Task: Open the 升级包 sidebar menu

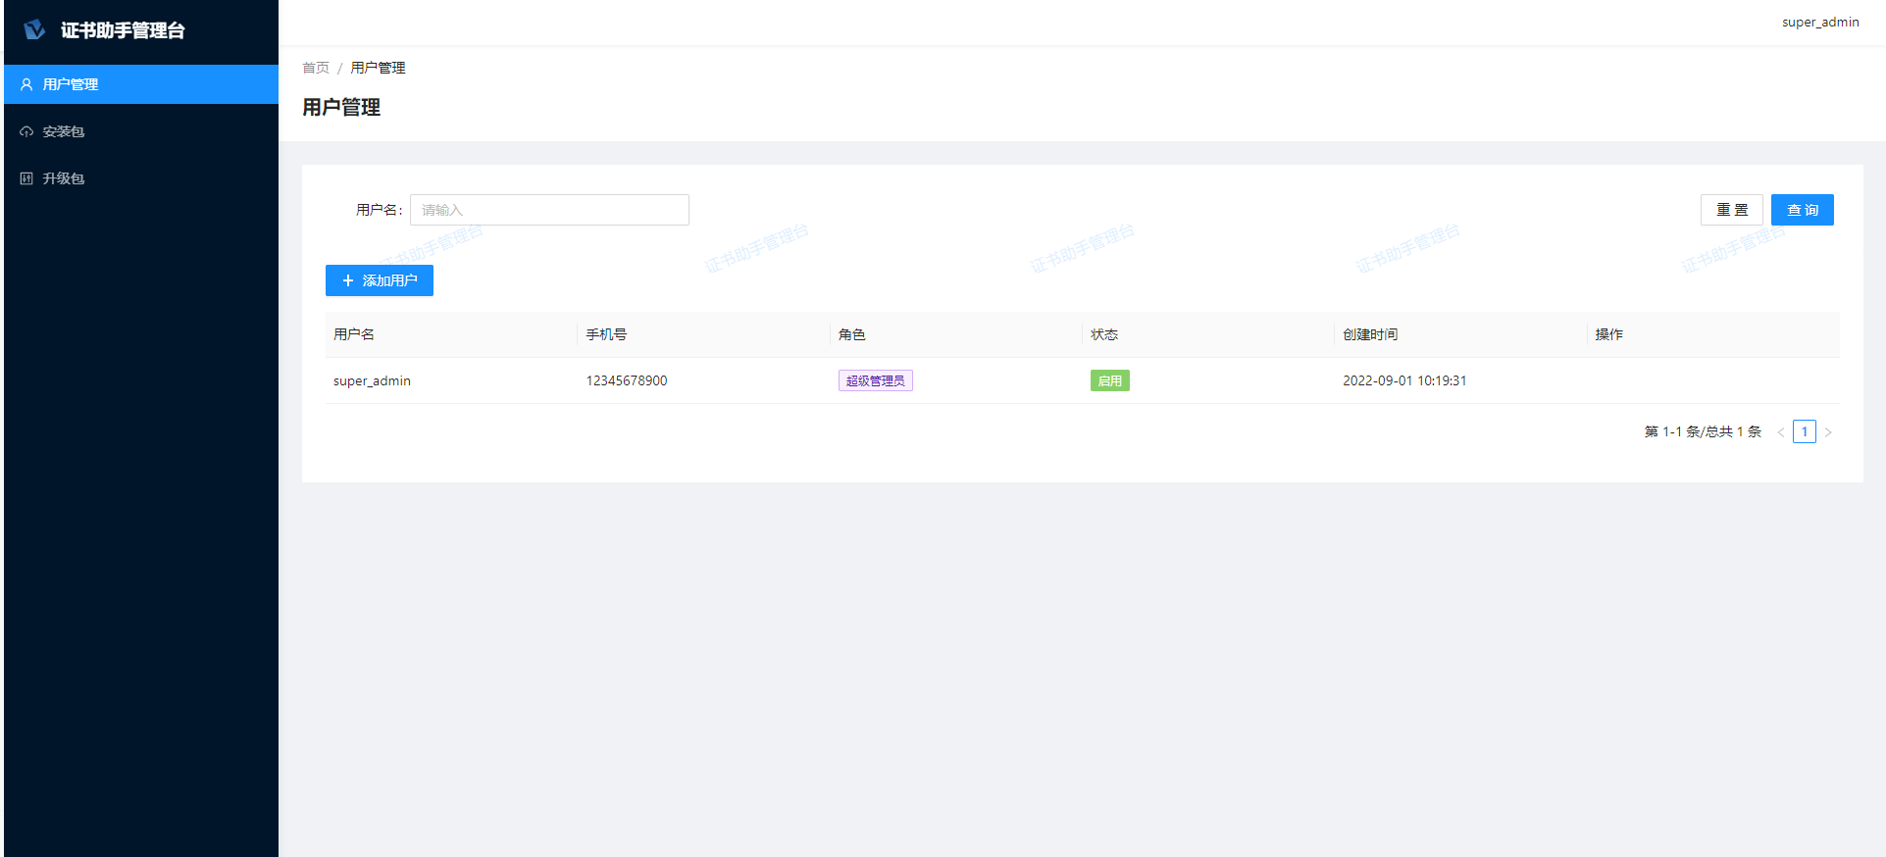Action: 141,178
